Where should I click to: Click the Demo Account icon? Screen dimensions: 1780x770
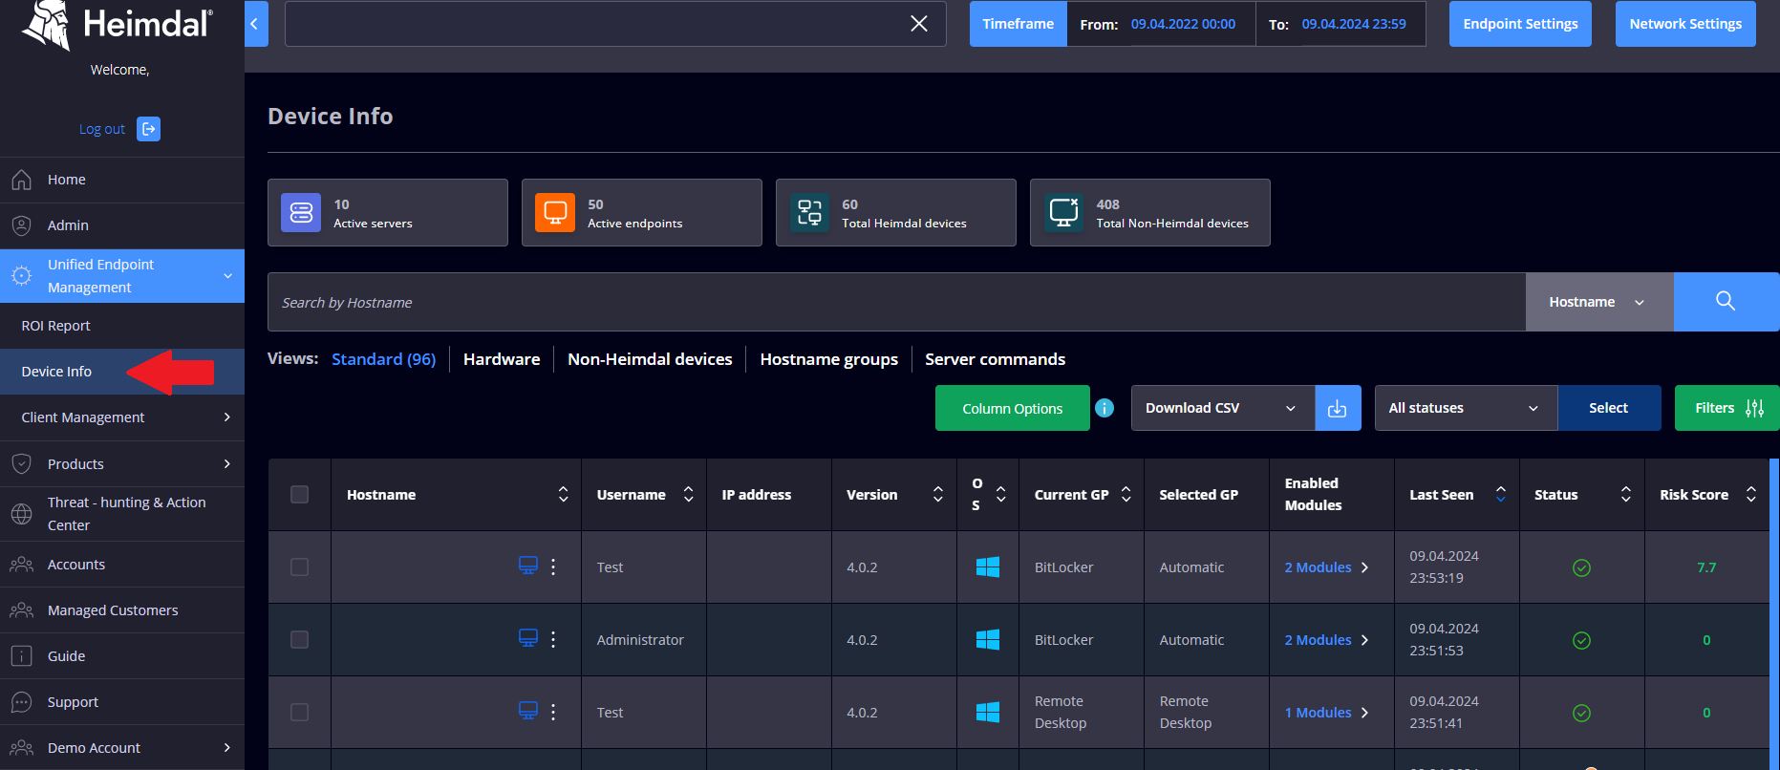coord(21,748)
